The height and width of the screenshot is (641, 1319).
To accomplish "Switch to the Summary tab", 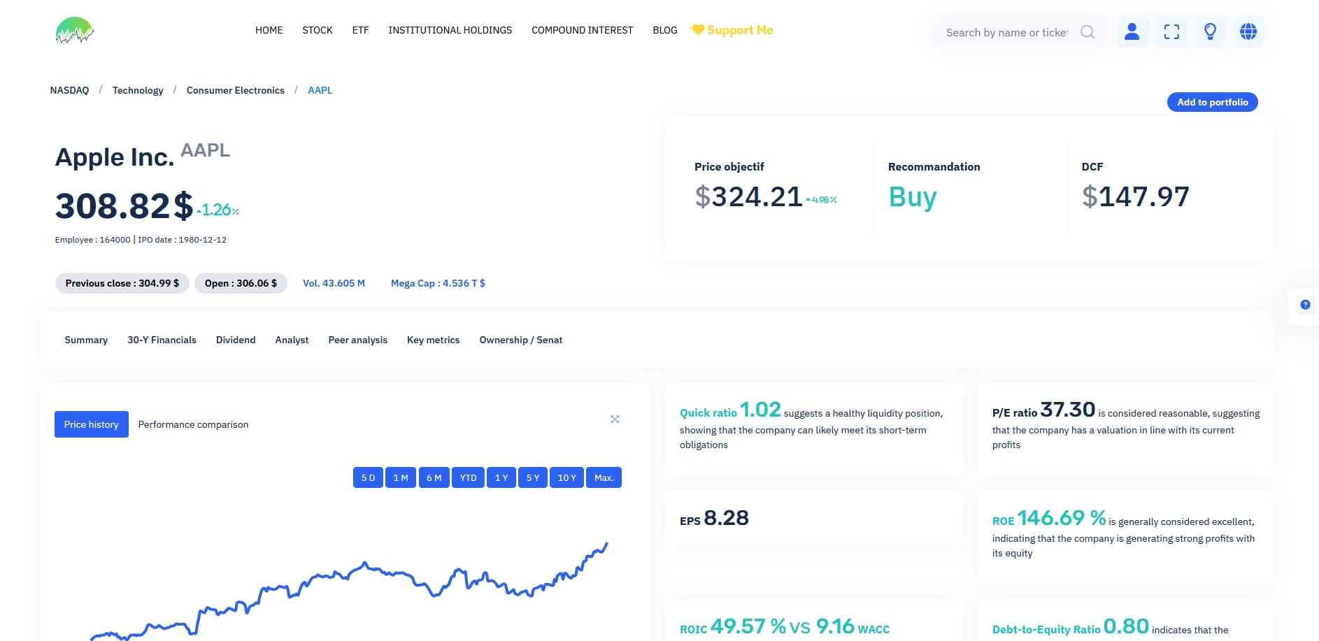I will 86,340.
